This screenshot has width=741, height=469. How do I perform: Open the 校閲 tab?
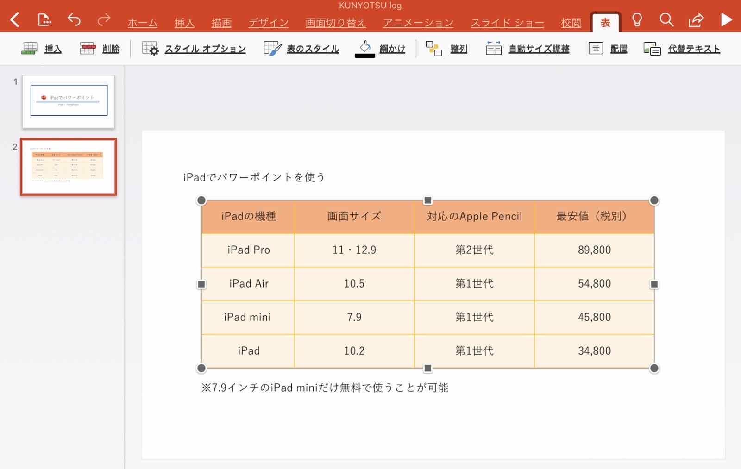pyautogui.click(x=571, y=23)
